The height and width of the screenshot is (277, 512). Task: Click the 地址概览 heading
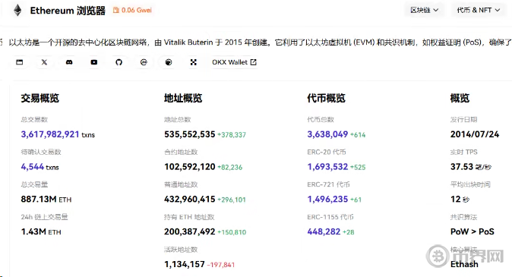(x=183, y=98)
